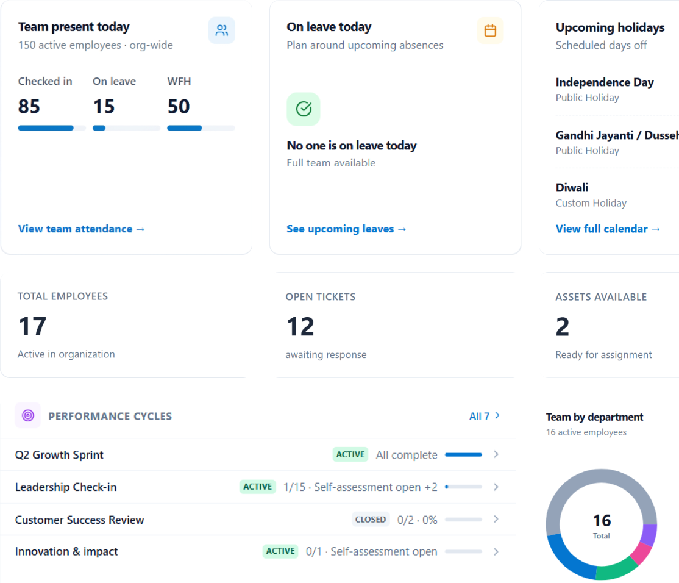
Task: Click the Checked in count 85
Action: (29, 107)
